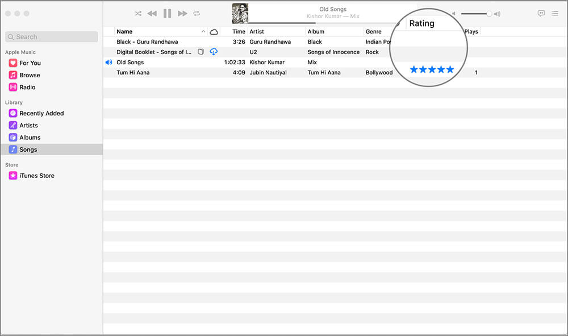Click the booklet icon beside Digital Booklet
The width and height of the screenshot is (568, 336).
click(x=201, y=52)
